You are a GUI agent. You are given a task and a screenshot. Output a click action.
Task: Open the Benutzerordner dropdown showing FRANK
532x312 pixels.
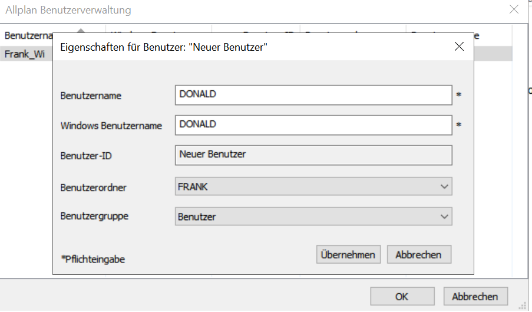coord(313,186)
